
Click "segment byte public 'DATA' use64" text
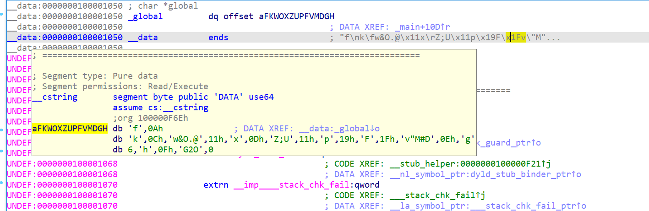pos(193,97)
